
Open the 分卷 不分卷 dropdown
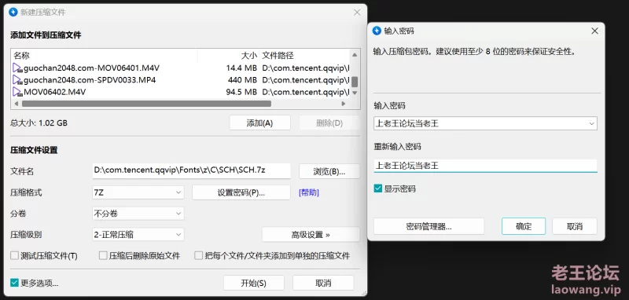tap(138, 214)
